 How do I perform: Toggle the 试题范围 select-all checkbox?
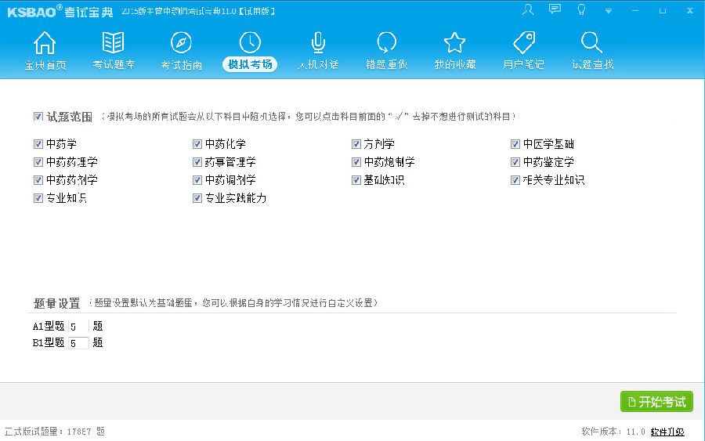[38, 117]
